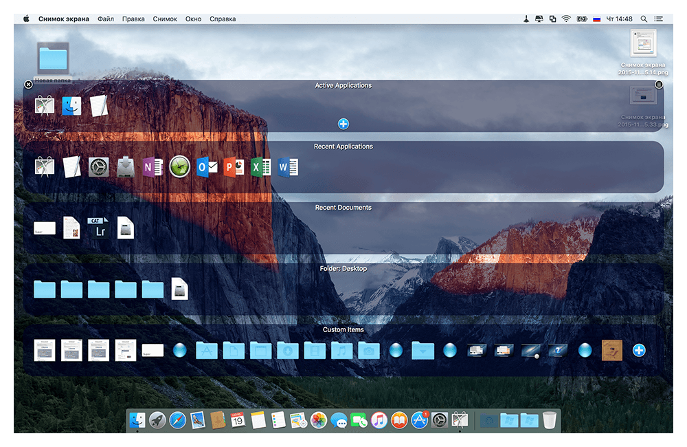
Task: Add a new item with Custom Items plus button
Action: point(639,351)
